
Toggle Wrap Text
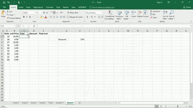tap(73, 13)
